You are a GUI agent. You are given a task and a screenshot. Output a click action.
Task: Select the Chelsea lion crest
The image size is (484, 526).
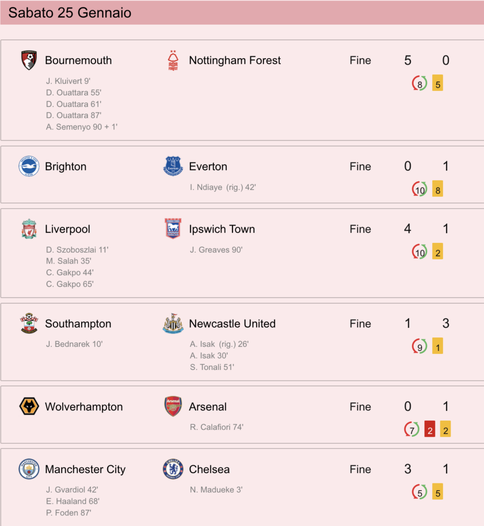tap(173, 469)
